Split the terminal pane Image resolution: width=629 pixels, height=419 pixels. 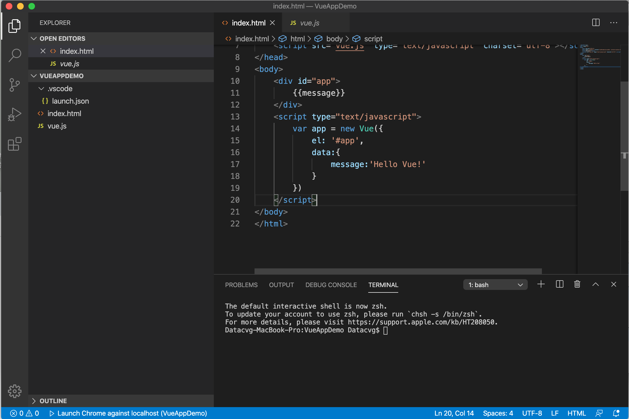click(x=559, y=284)
